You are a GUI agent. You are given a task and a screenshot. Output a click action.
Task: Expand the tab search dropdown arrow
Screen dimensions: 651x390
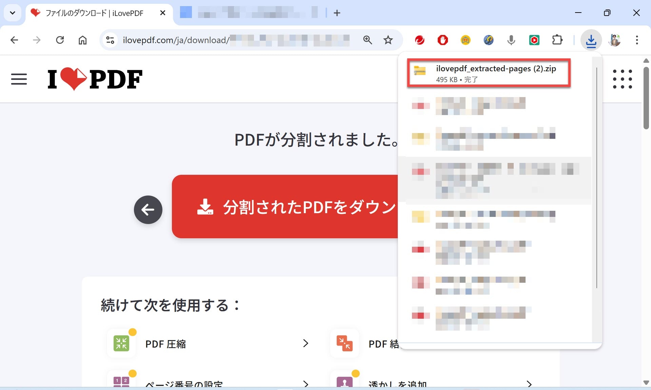click(13, 13)
